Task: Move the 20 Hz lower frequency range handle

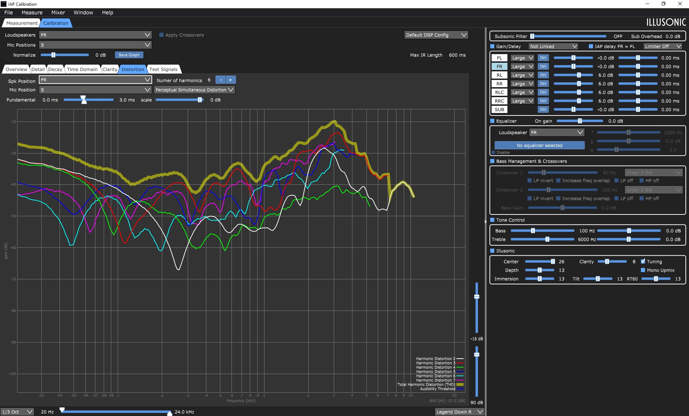Action: click(62, 410)
